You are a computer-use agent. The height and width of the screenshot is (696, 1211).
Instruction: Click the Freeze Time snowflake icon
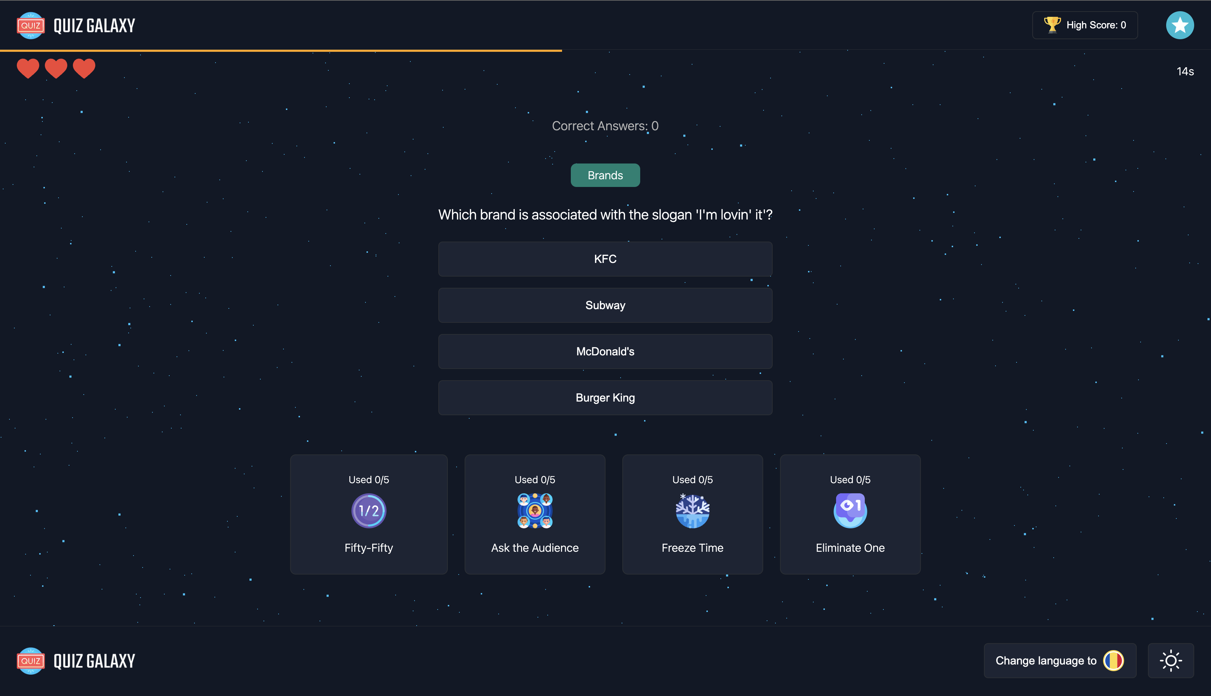(x=692, y=510)
